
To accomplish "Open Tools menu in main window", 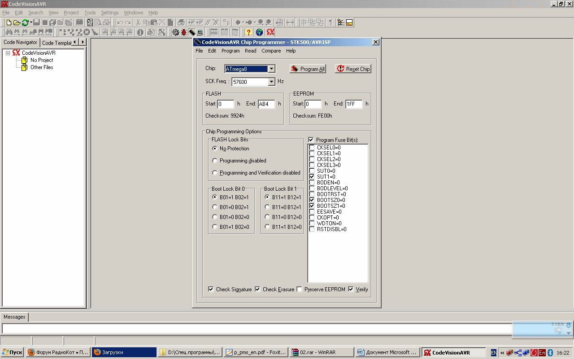I will (x=90, y=13).
